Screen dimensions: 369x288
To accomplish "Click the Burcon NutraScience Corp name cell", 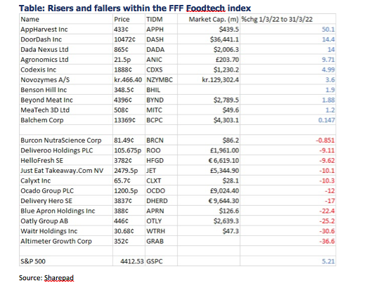I will pos(61,140).
